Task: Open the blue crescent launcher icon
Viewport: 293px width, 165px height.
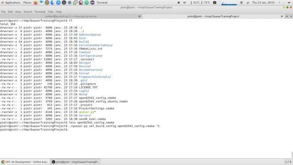Action: coord(53,3)
